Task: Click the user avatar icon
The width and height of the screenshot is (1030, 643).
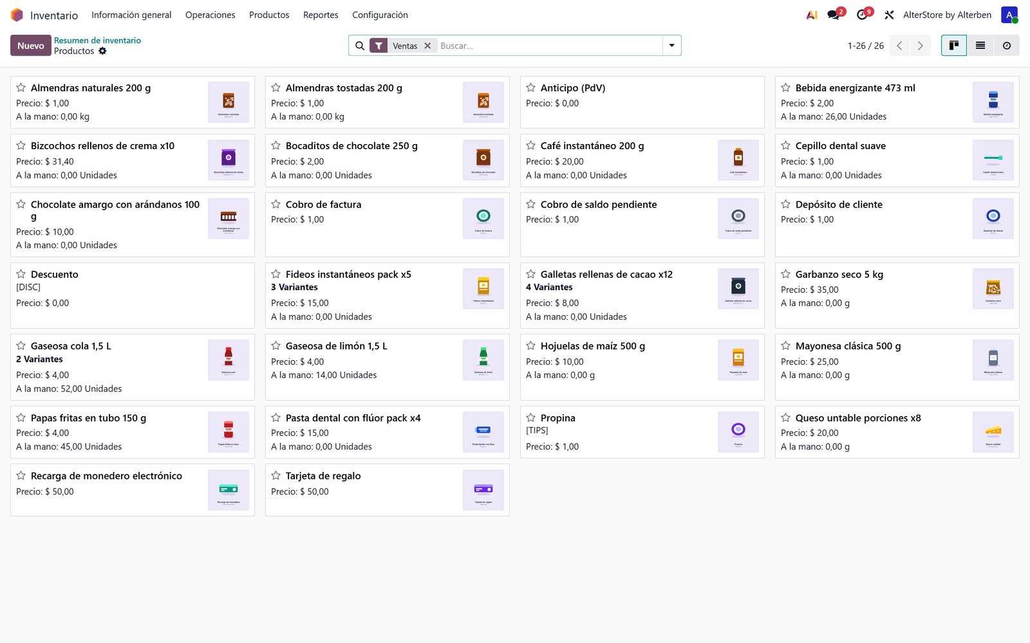Action: pos(1009,15)
